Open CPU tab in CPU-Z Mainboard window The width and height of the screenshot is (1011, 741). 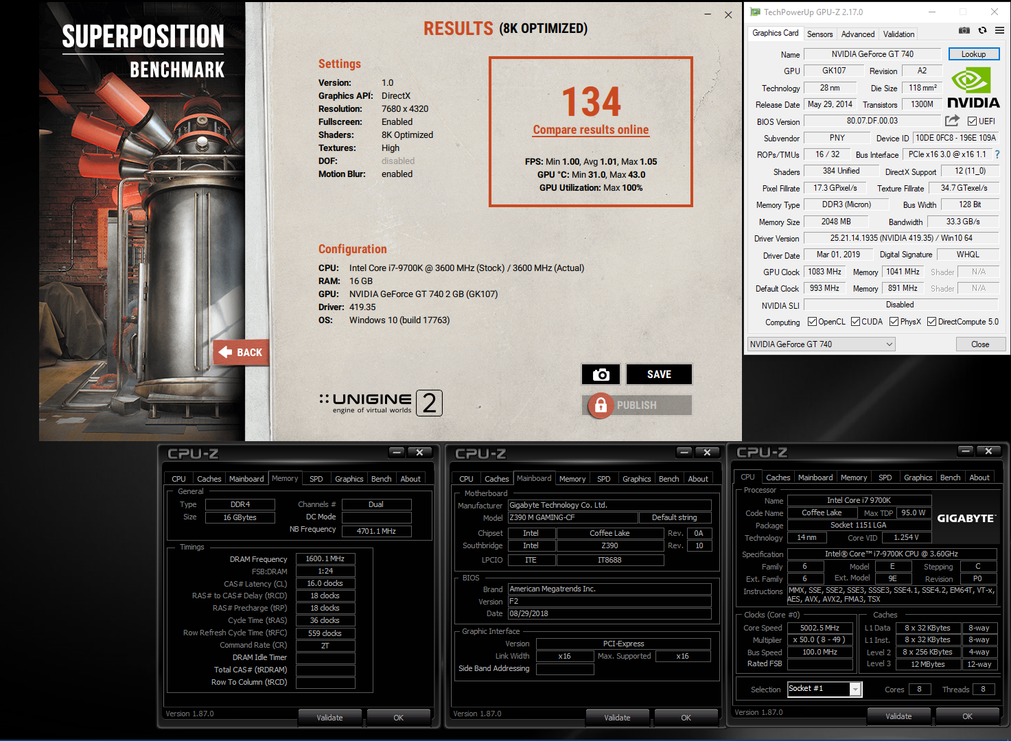466,479
